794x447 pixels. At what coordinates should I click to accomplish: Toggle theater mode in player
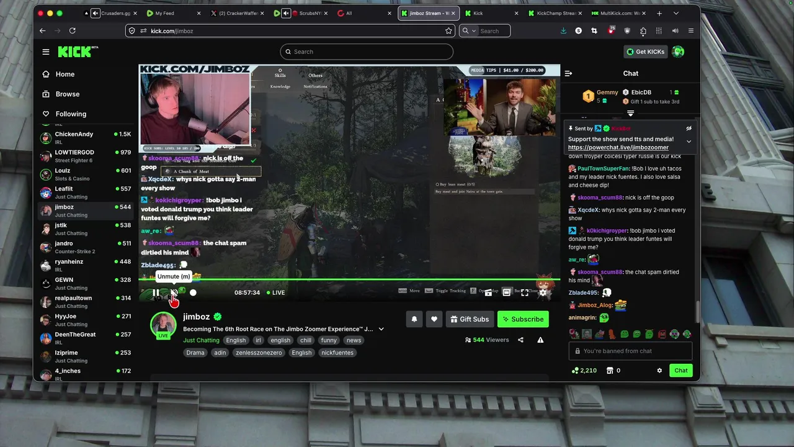pyautogui.click(x=506, y=292)
